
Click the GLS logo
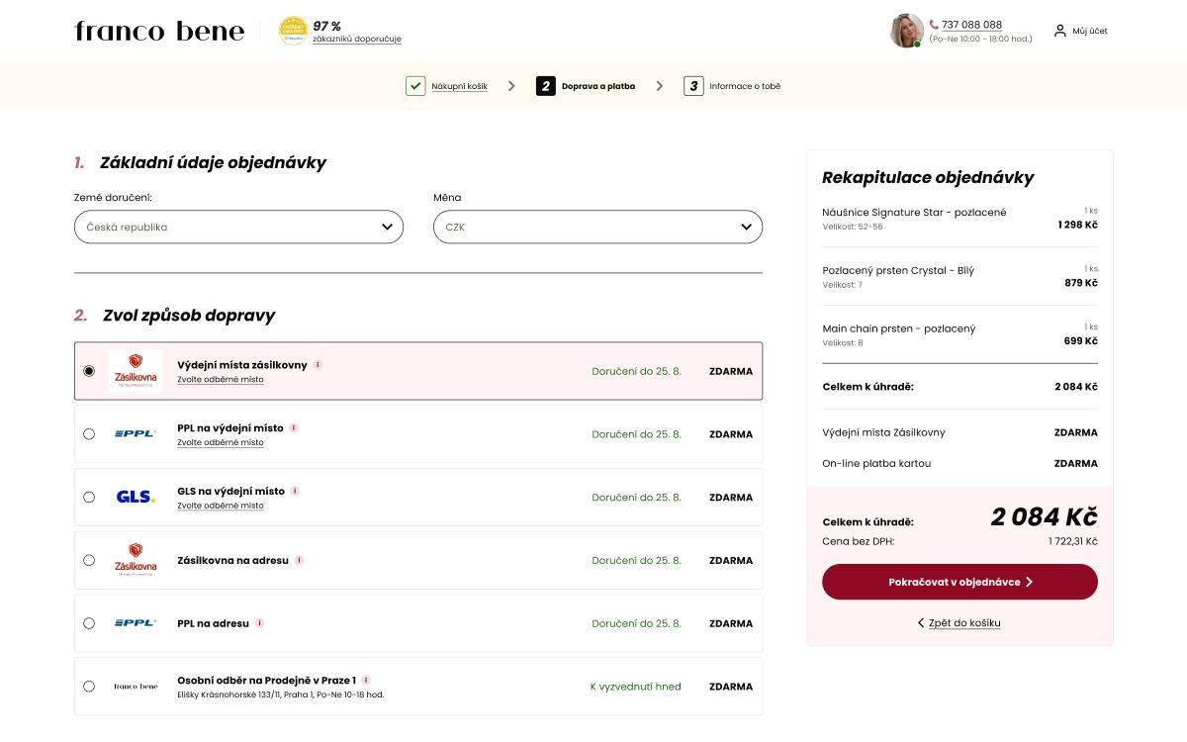[x=136, y=497]
